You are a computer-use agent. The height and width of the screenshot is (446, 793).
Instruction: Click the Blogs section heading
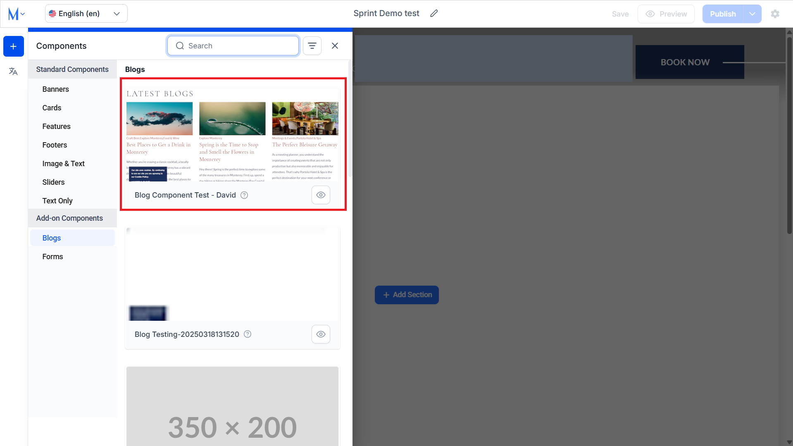pyautogui.click(x=135, y=69)
